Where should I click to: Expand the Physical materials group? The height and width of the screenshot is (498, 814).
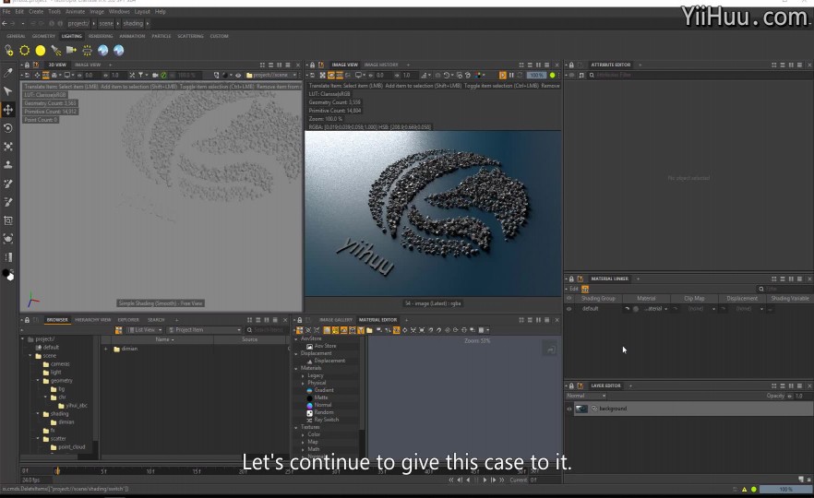pos(303,383)
